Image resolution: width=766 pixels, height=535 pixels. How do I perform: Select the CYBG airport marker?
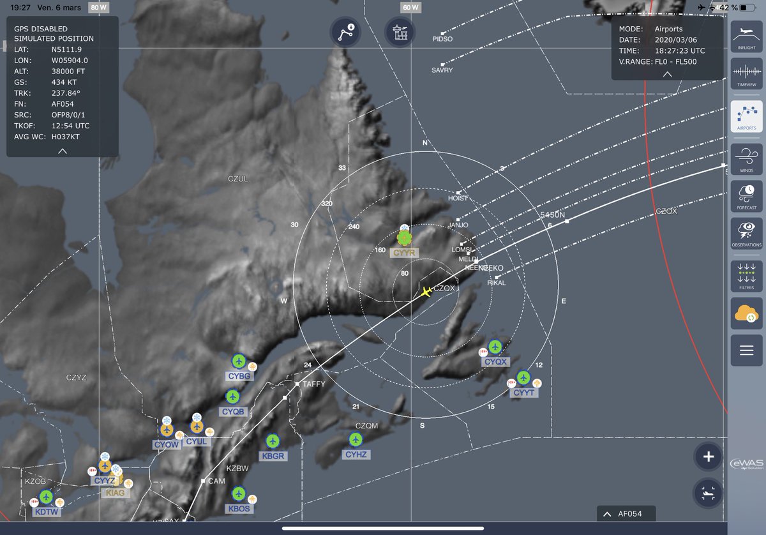pos(239,361)
